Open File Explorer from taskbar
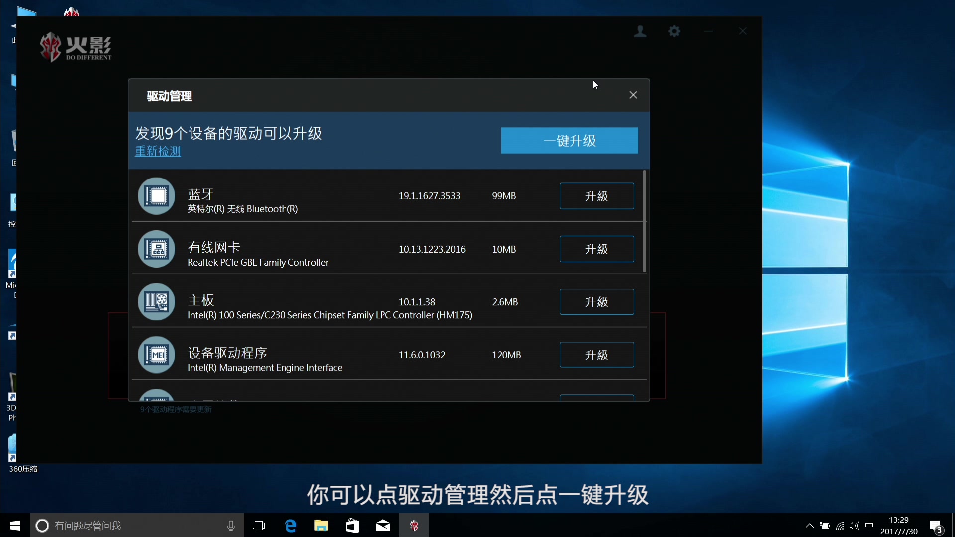Screen dimensions: 955x537 pyautogui.click(x=321, y=525)
